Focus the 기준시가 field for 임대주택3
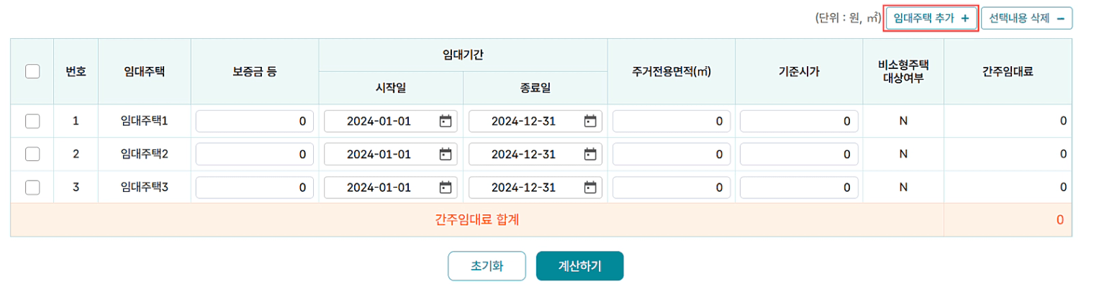 point(799,187)
